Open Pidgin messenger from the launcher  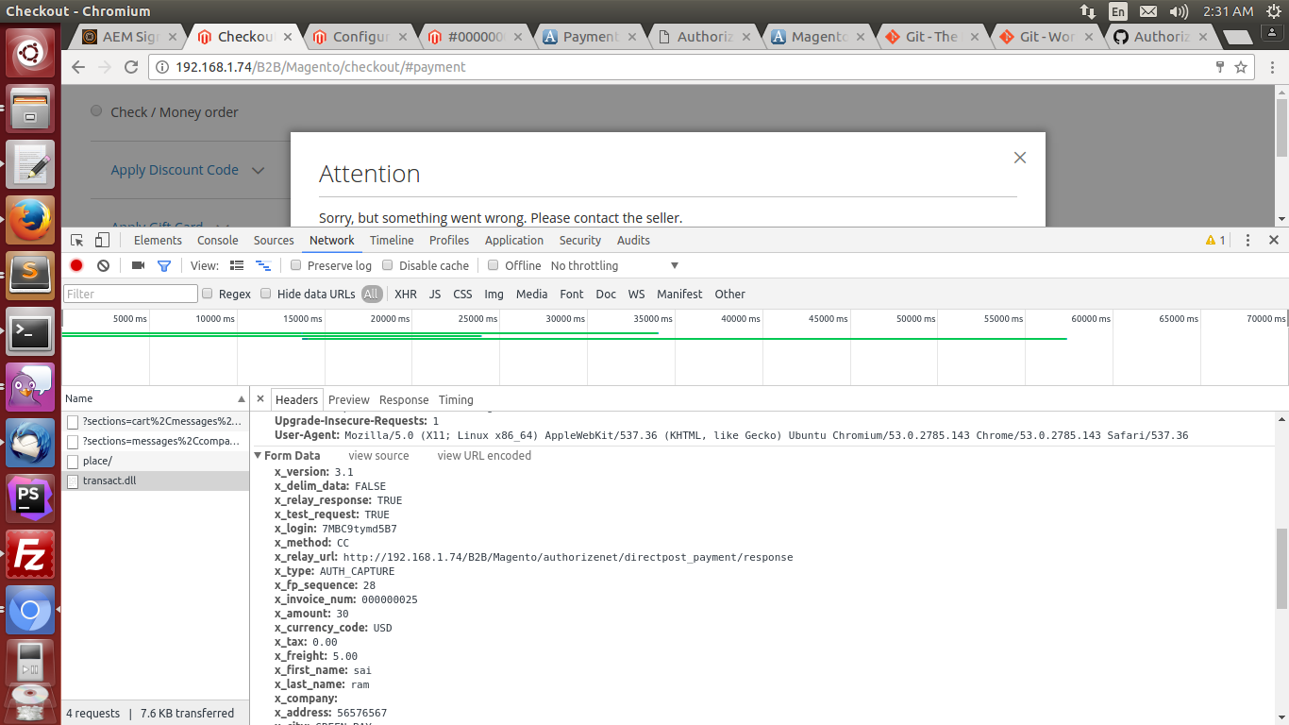(30, 387)
